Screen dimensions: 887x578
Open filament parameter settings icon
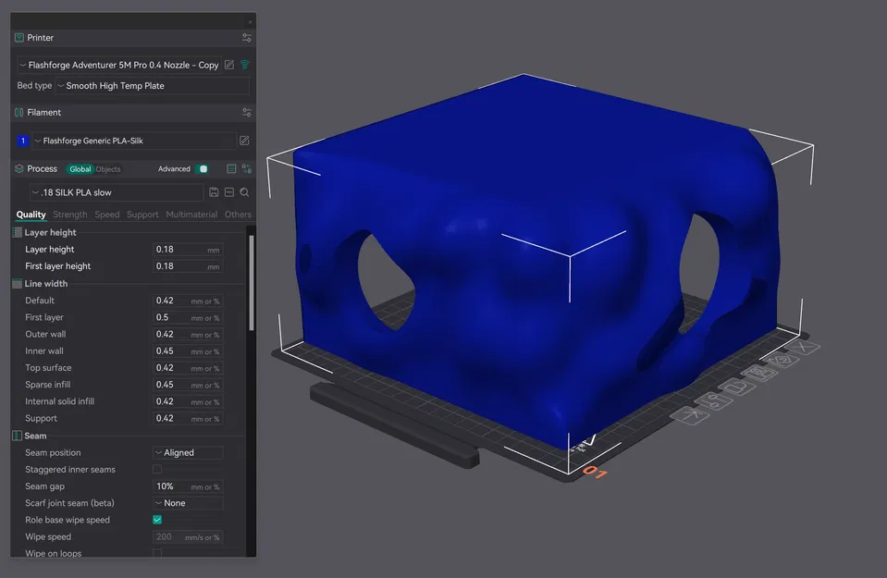(x=247, y=113)
